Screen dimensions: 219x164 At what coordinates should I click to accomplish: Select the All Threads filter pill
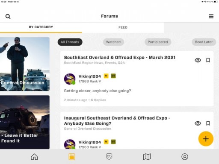[70, 42]
